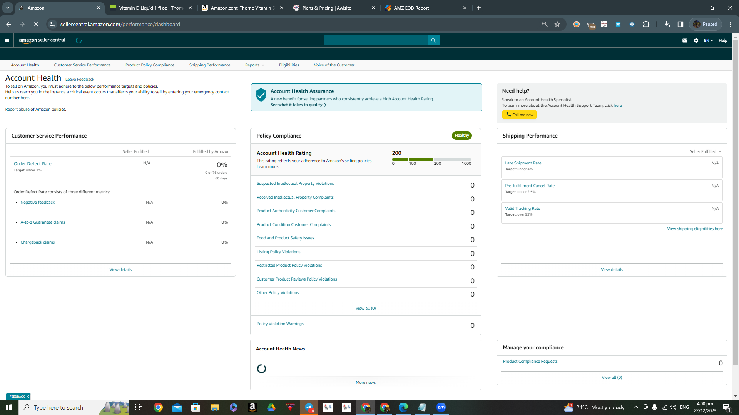Click the Account Health Rating progress bar

[x=431, y=159]
